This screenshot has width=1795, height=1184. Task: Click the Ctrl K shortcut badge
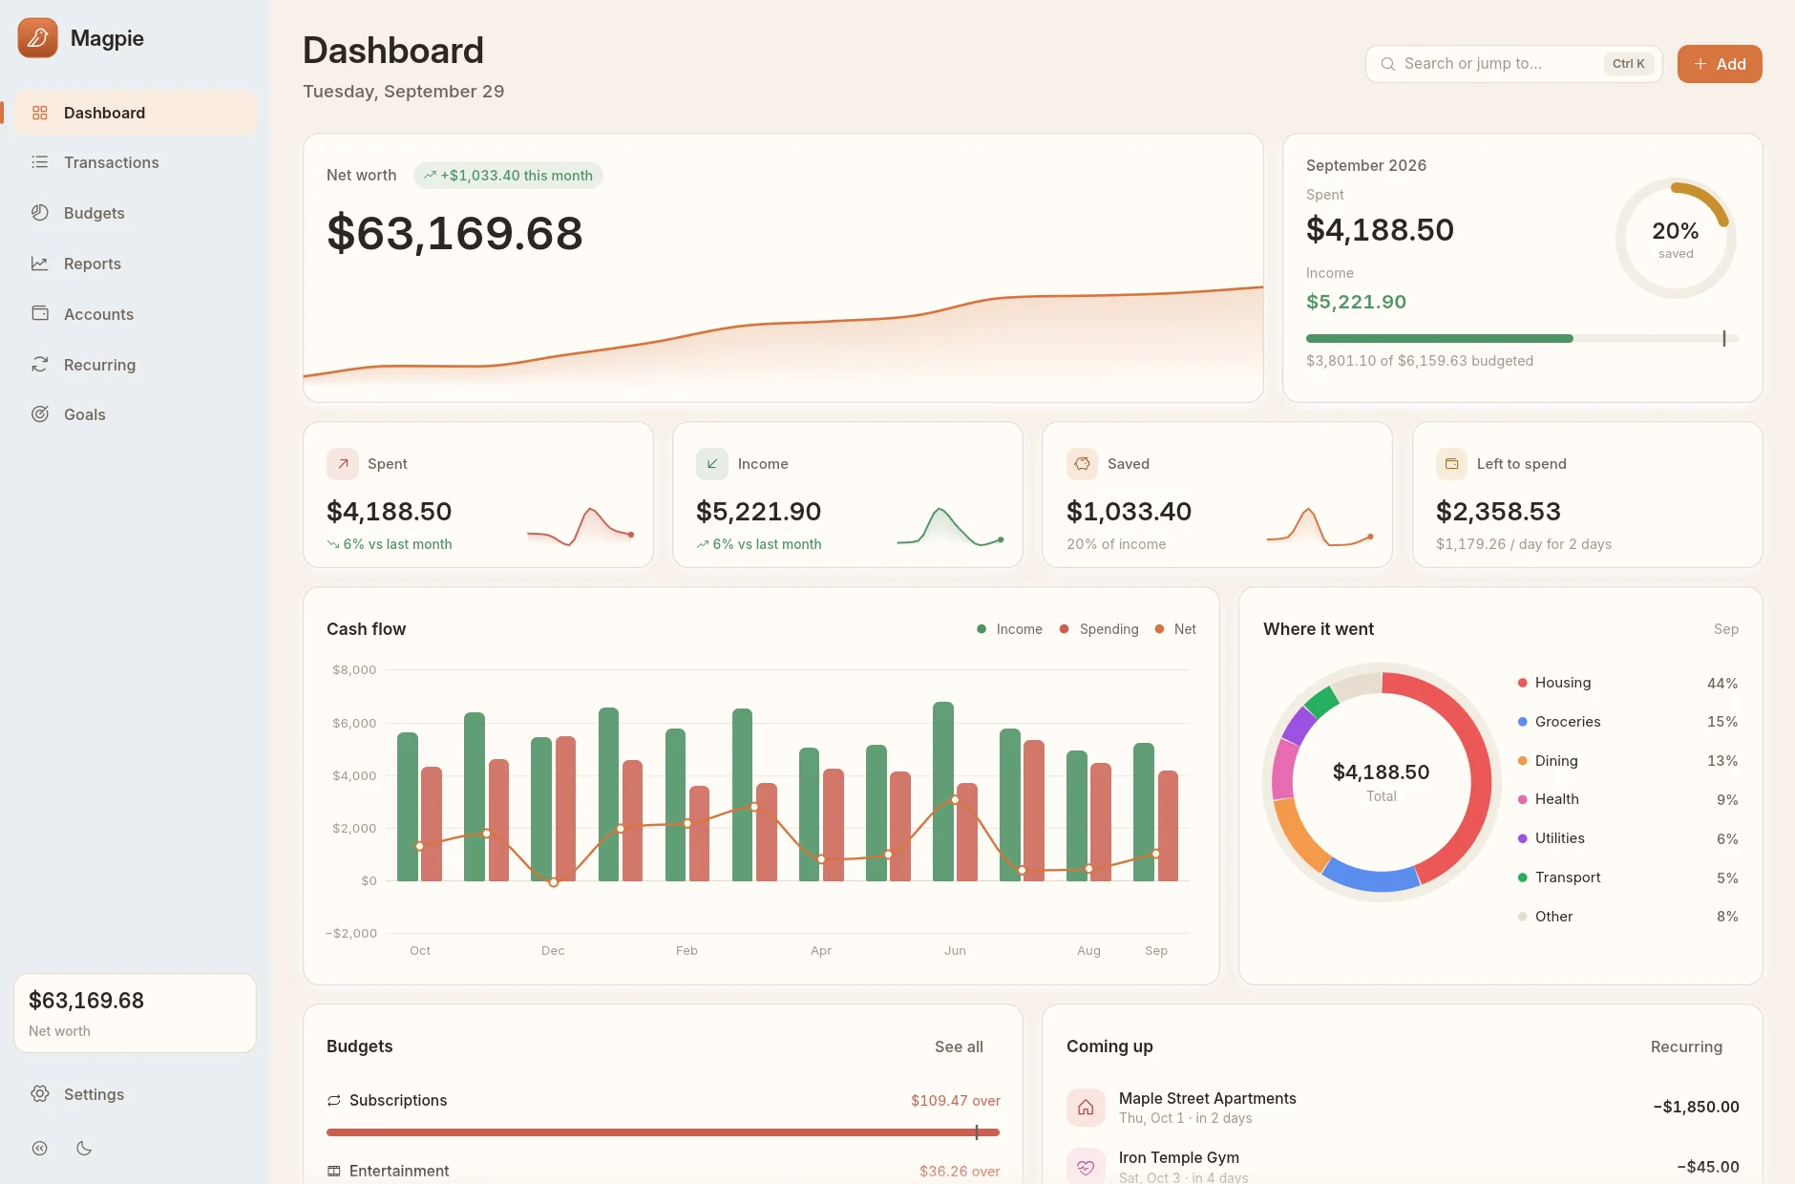pyautogui.click(x=1629, y=64)
